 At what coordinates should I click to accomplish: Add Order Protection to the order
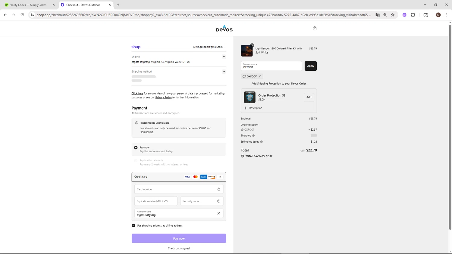click(309, 97)
